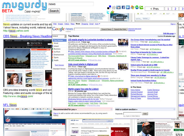The width and height of the screenshot is (184, 136).
Task: Add to favorites star icon
Action: (112, 12)
